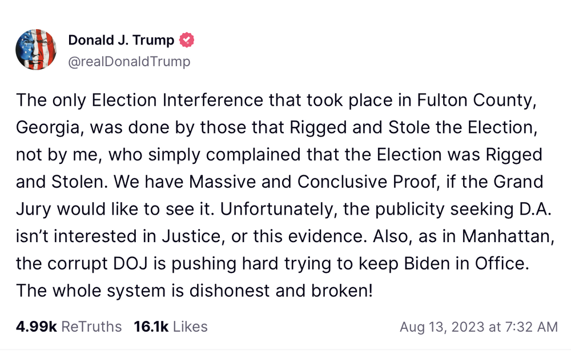Open the flag-painted profile avatar
This screenshot has width=571, height=354.
[36, 50]
